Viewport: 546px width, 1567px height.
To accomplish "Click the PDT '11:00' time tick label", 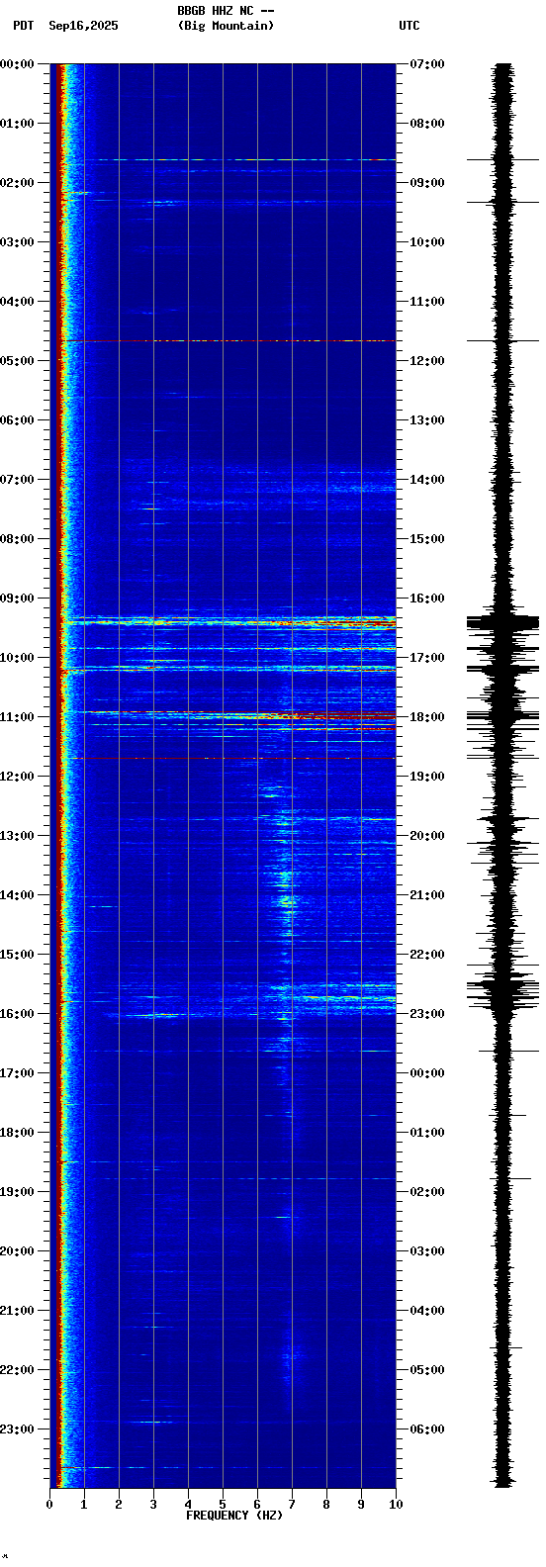I will [17, 717].
